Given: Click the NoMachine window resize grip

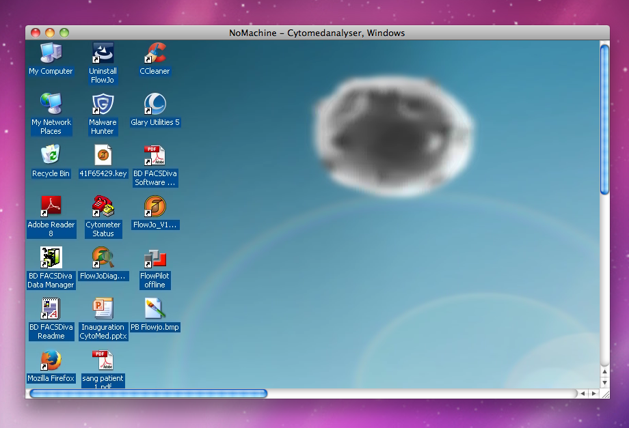Looking at the screenshot, I should [605, 395].
